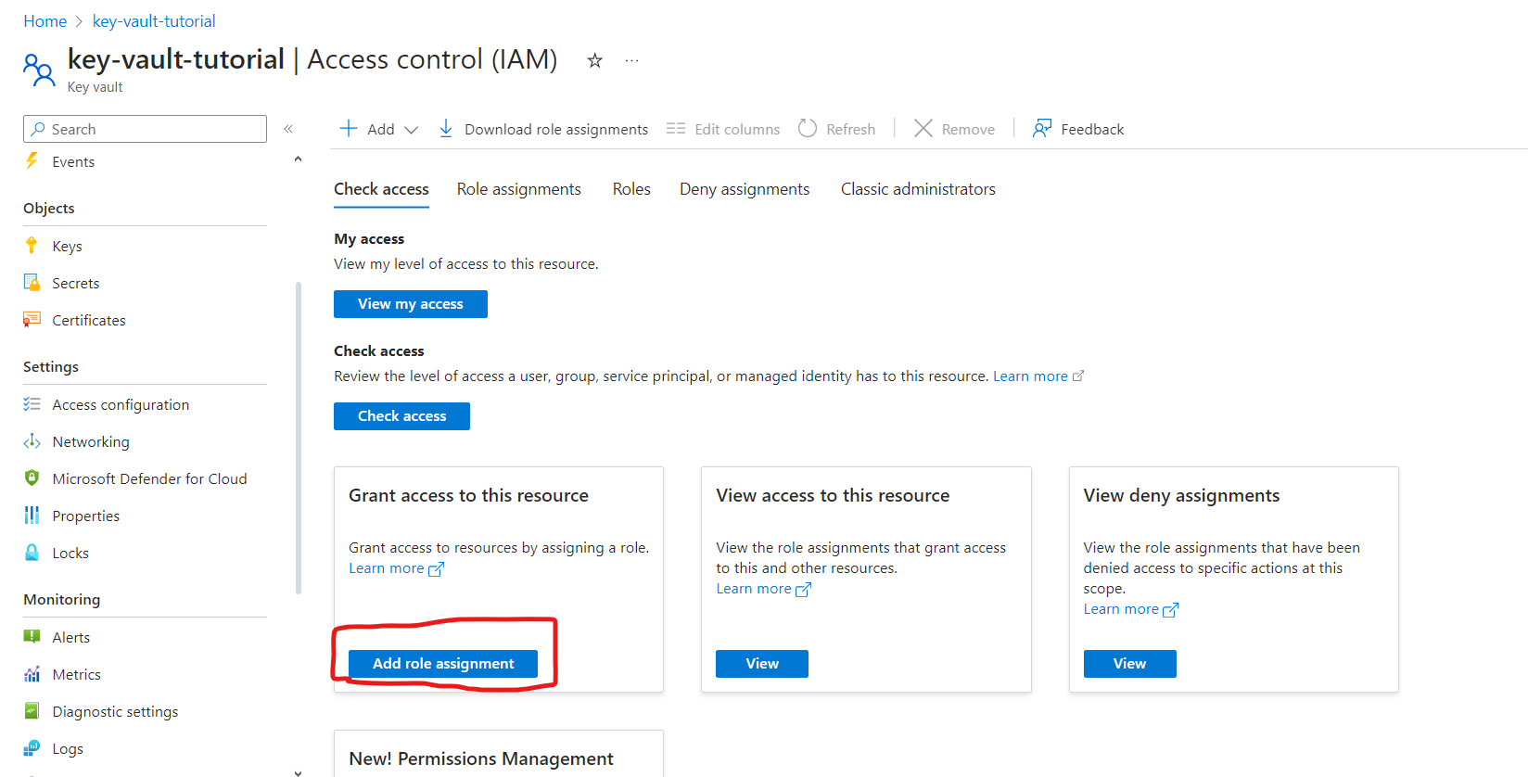This screenshot has height=777, width=1528.
Task: Click View in View deny assignments card
Action: [x=1129, y=664]
